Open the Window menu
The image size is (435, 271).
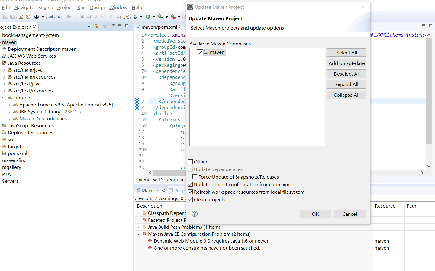118,7
